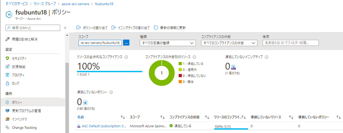
Task: Click the Microsoft Azure Spons... scope cell
Action: coord(148,126)
